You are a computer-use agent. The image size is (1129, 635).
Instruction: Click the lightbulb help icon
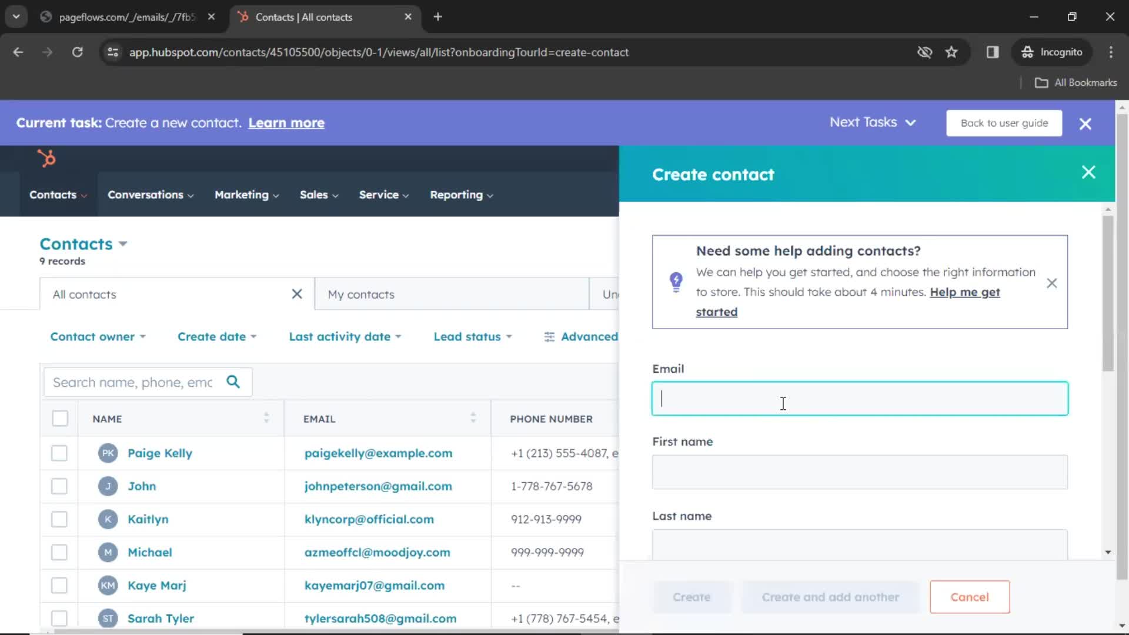pyautogui.click(x=676, y=282)
